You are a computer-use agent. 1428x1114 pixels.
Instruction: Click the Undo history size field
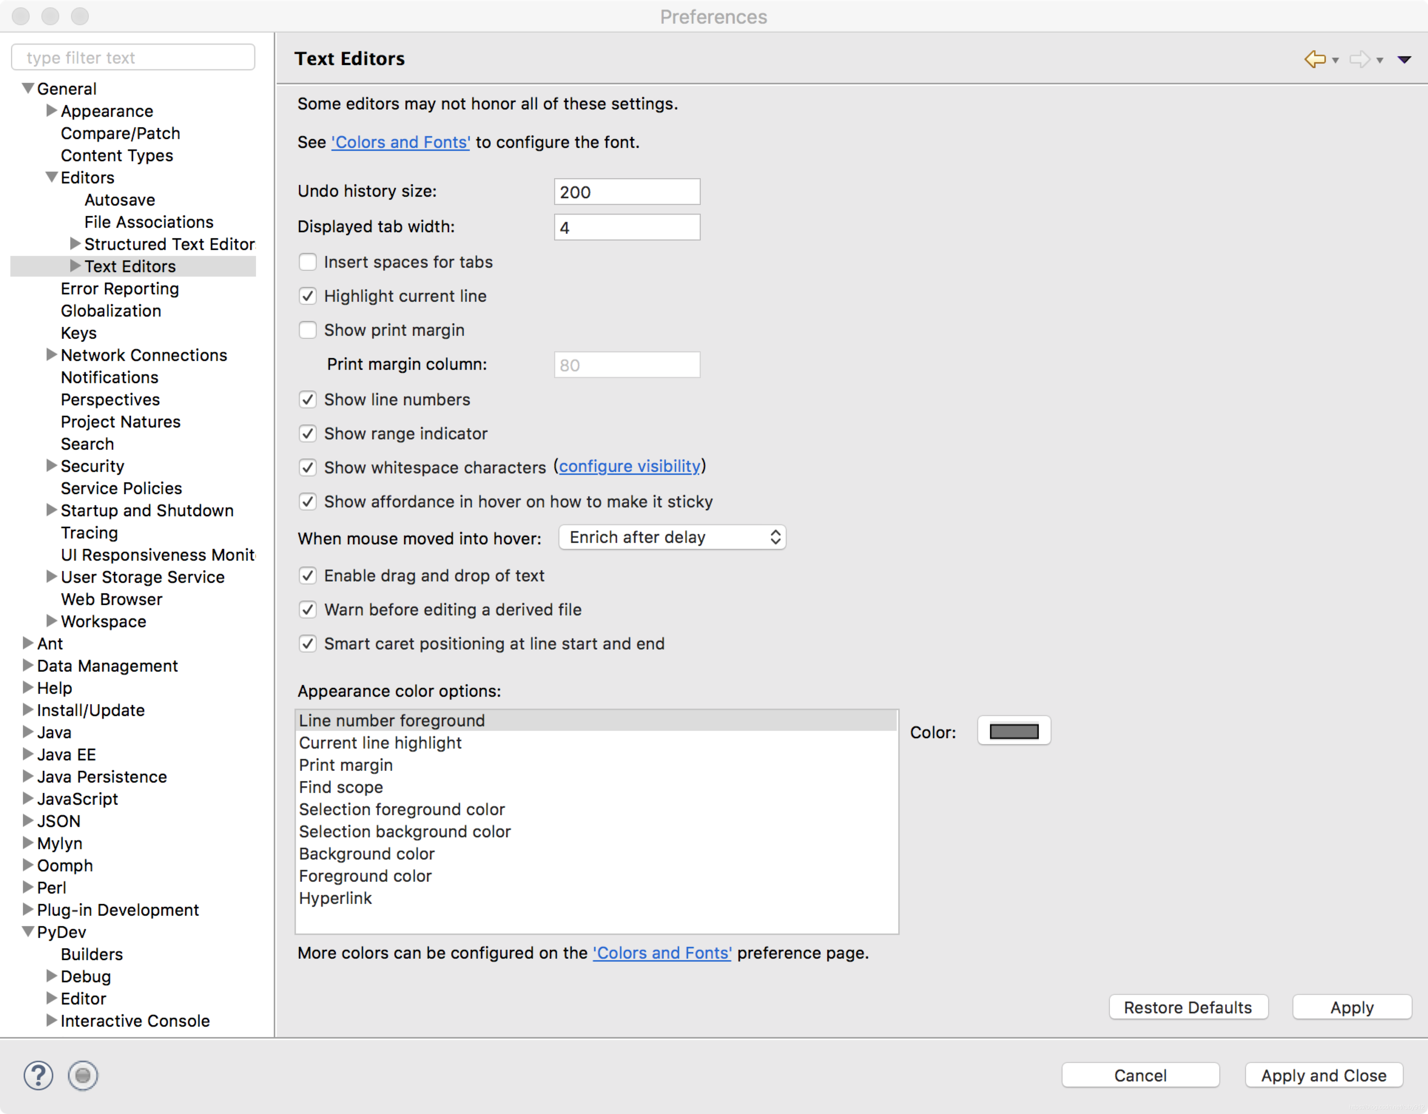pos(627,192)
